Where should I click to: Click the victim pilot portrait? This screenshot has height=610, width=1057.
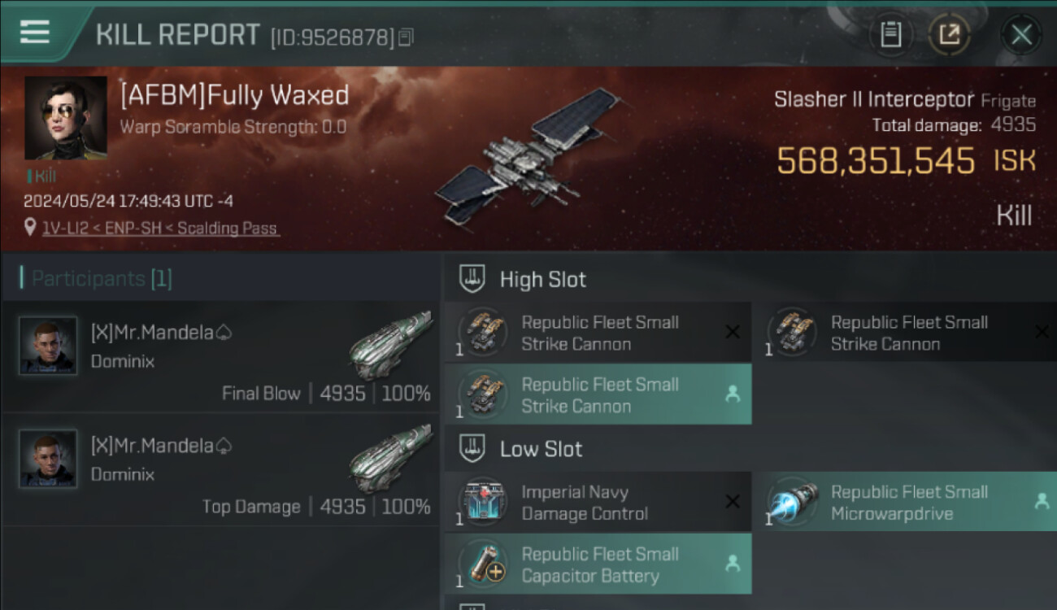66,118
